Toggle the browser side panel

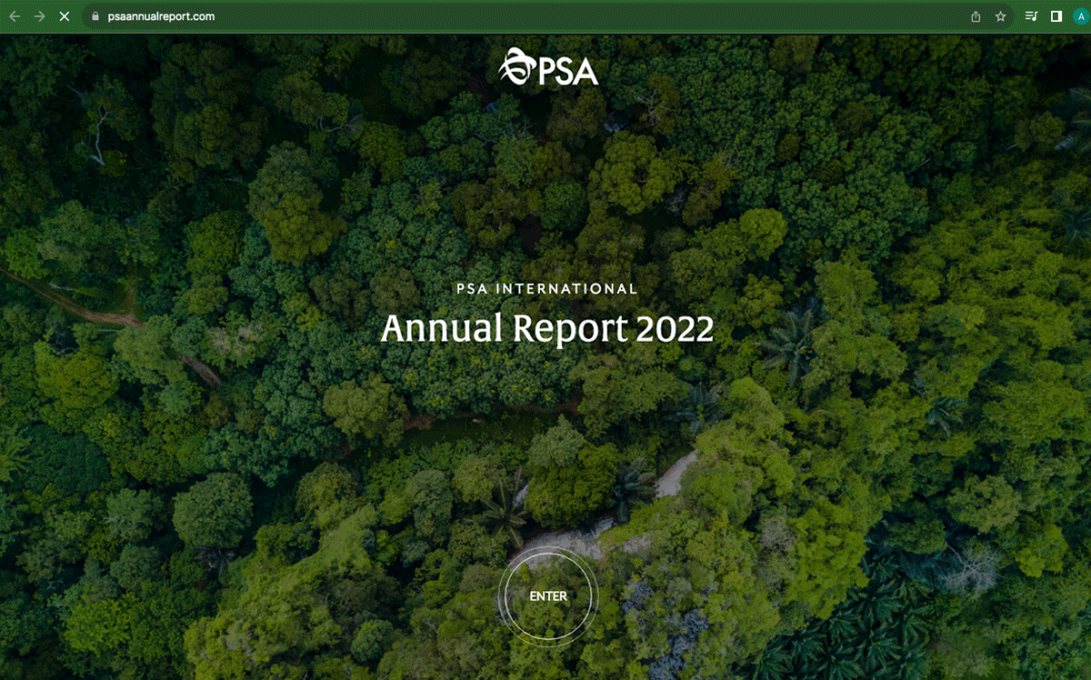1056,16
